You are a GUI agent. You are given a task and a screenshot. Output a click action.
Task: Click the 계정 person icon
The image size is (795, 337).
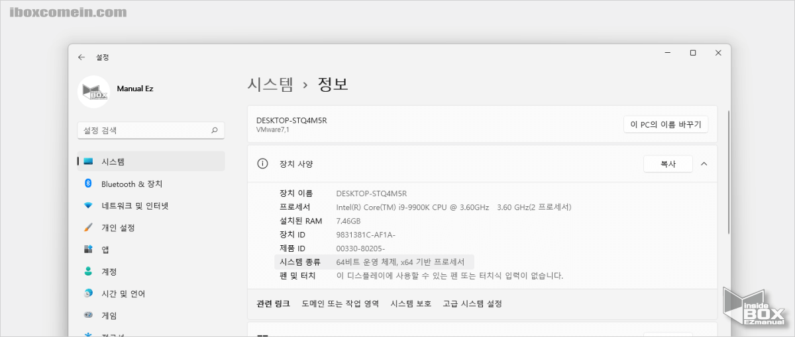(x=88, y=272)
